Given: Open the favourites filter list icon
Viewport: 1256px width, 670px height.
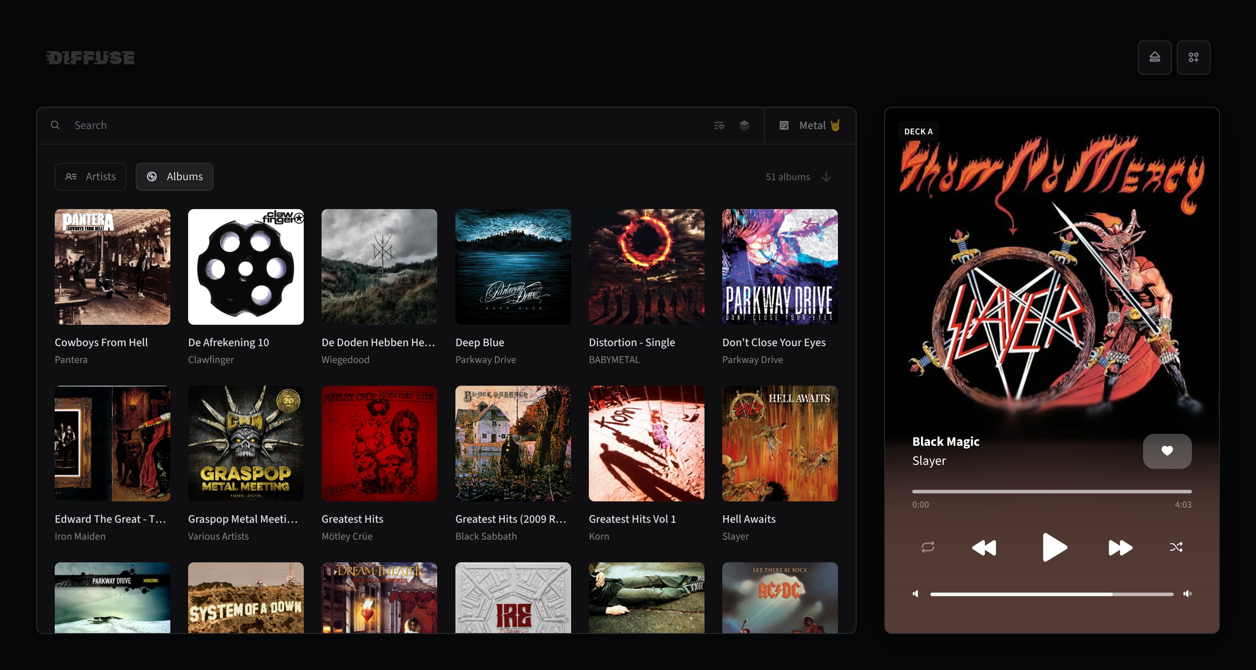Looking at the screenshot, I should (x=719, y=125).
